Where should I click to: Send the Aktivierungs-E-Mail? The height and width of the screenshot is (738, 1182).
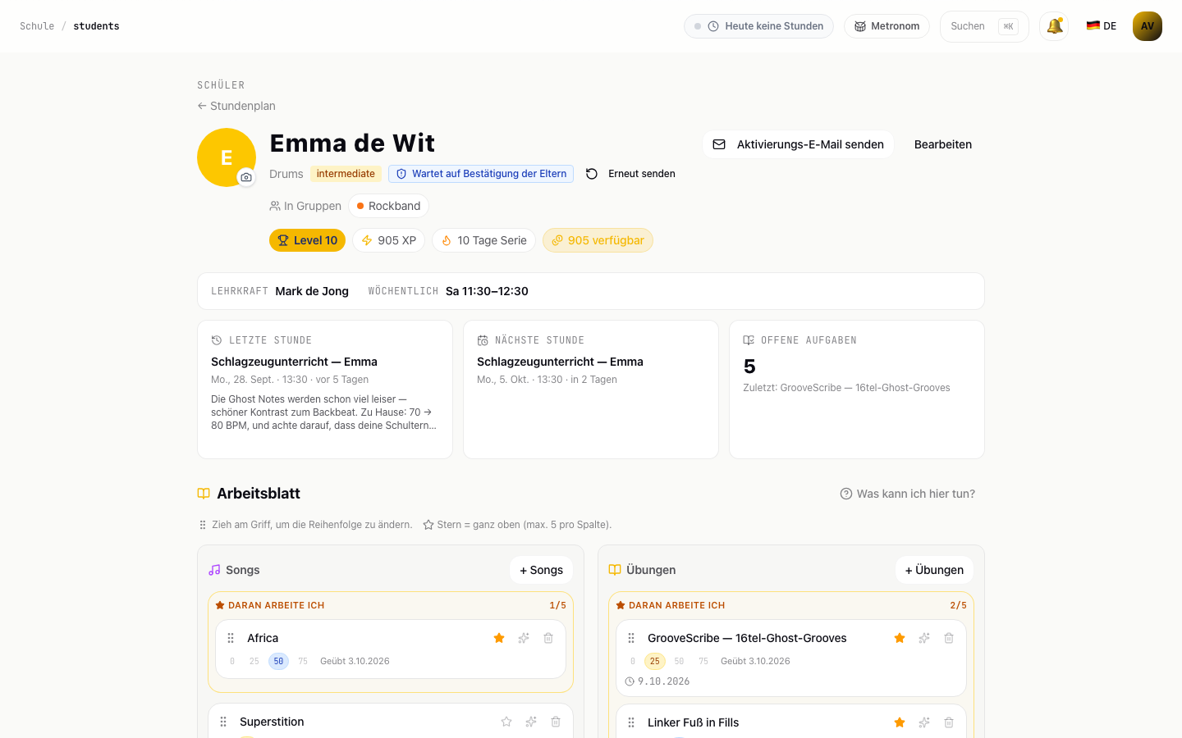coord(798,144)
